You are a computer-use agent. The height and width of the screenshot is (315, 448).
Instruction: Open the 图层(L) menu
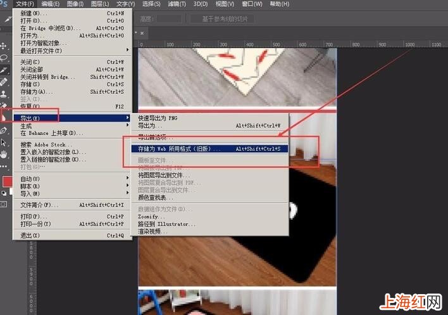(100, 4)
